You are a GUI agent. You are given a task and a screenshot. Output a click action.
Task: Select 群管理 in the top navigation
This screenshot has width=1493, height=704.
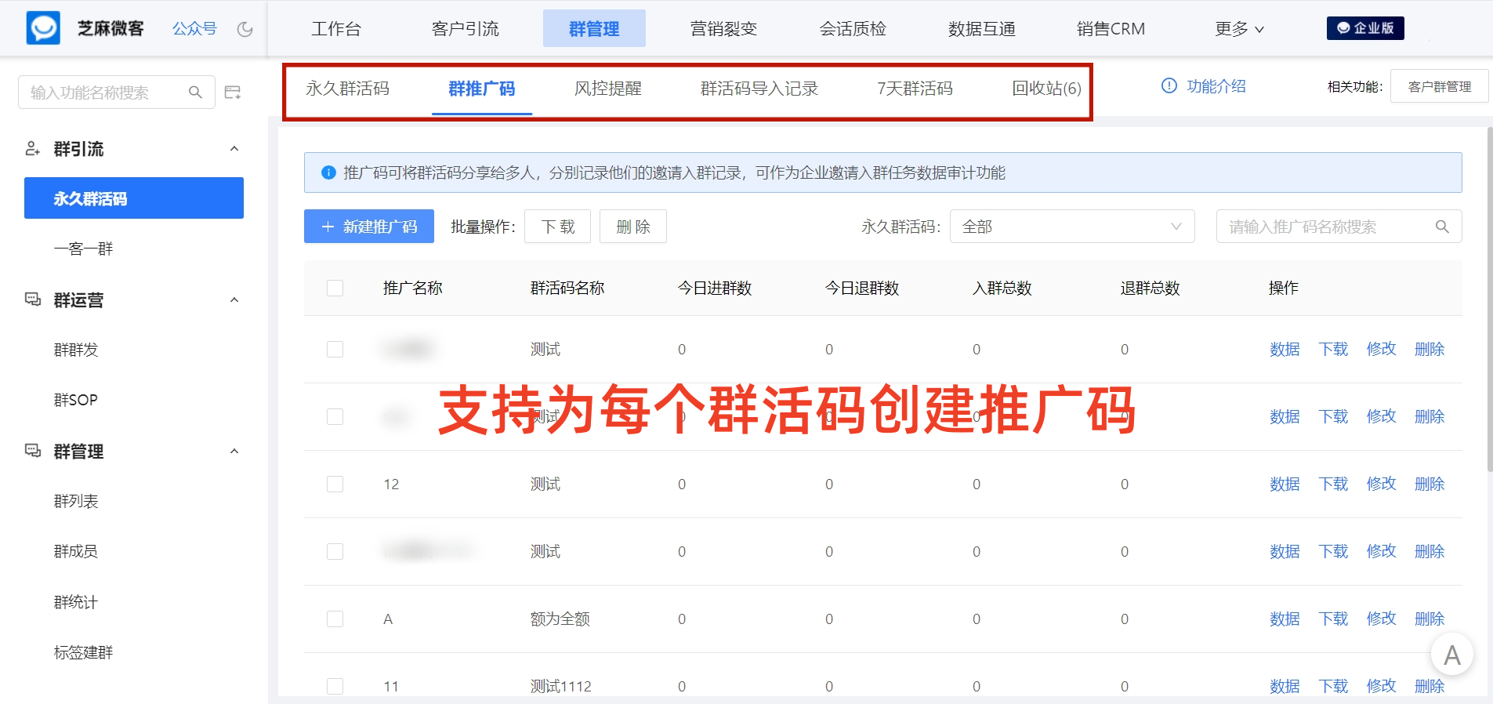click(594, 29)
